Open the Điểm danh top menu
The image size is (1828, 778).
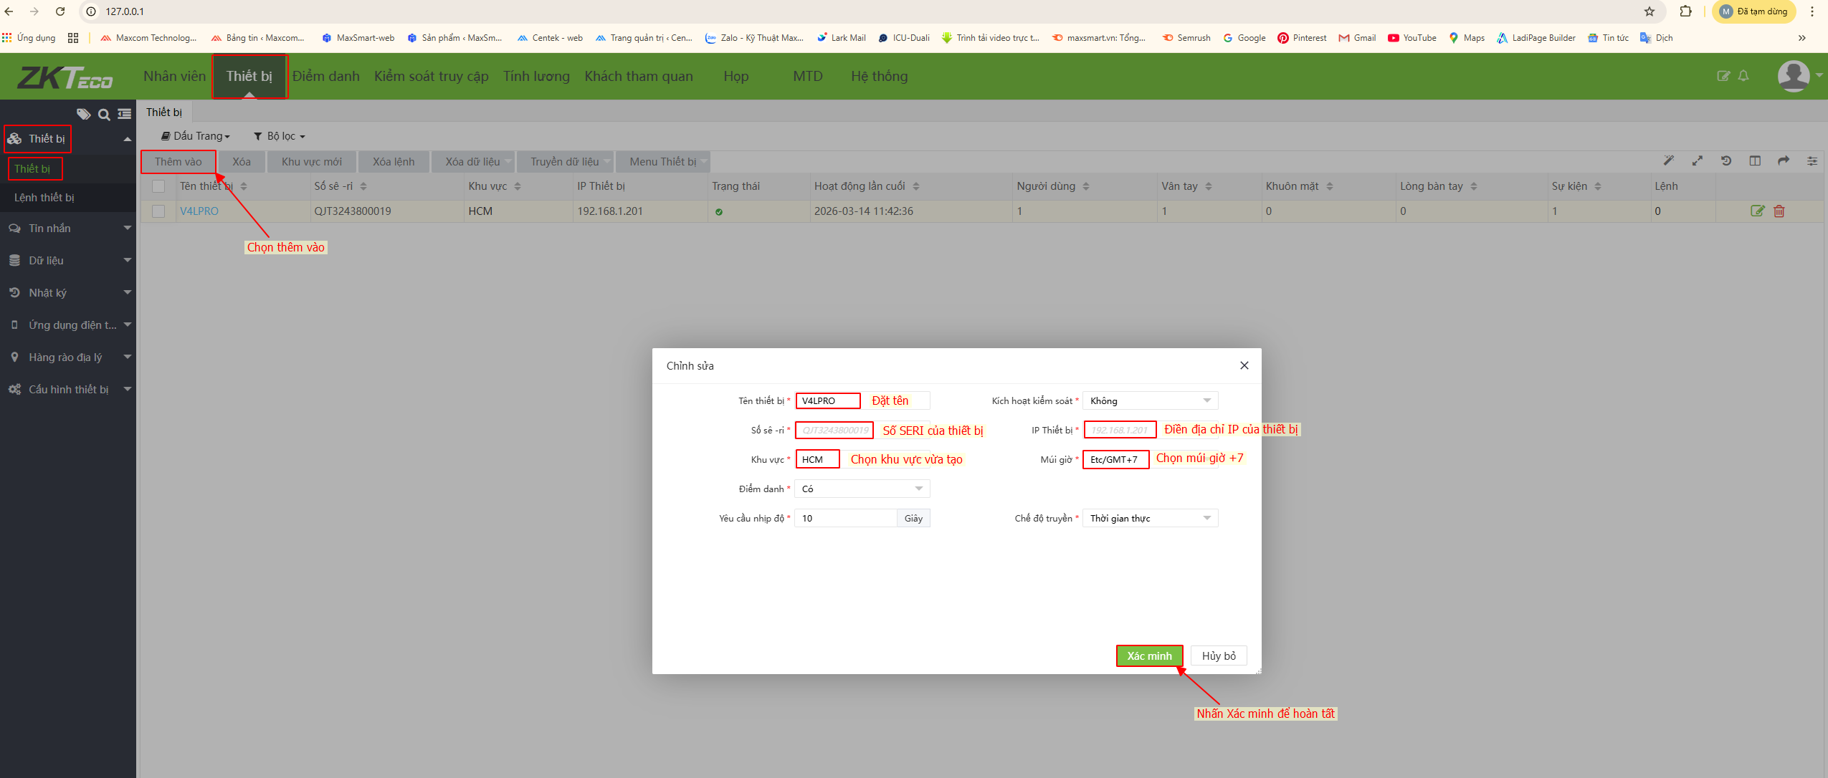(325, 76)
